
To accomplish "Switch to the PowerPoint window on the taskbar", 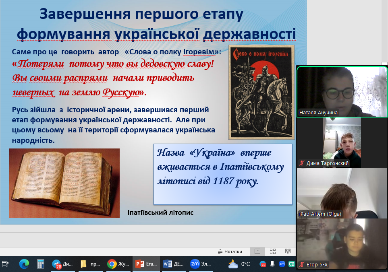I will pyautogui.click(x=146, y=264).
